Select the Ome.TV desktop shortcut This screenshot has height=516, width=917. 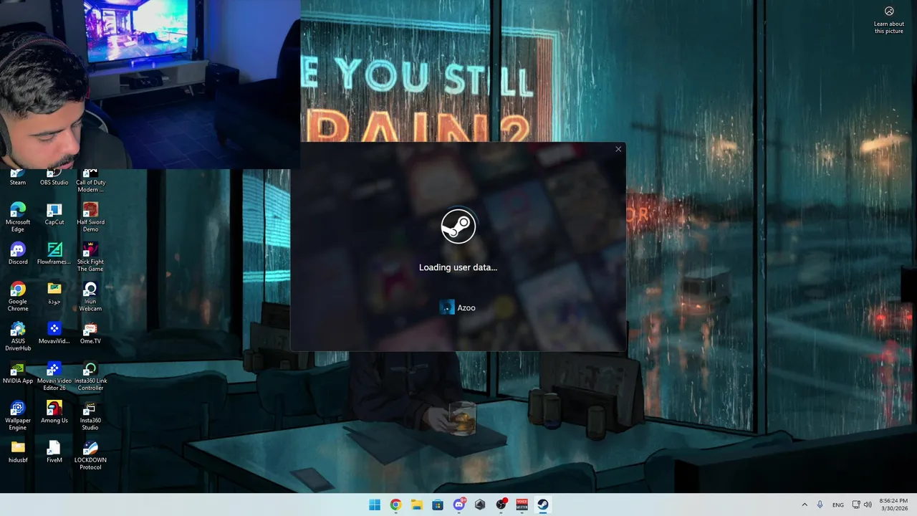click(90, 333)
